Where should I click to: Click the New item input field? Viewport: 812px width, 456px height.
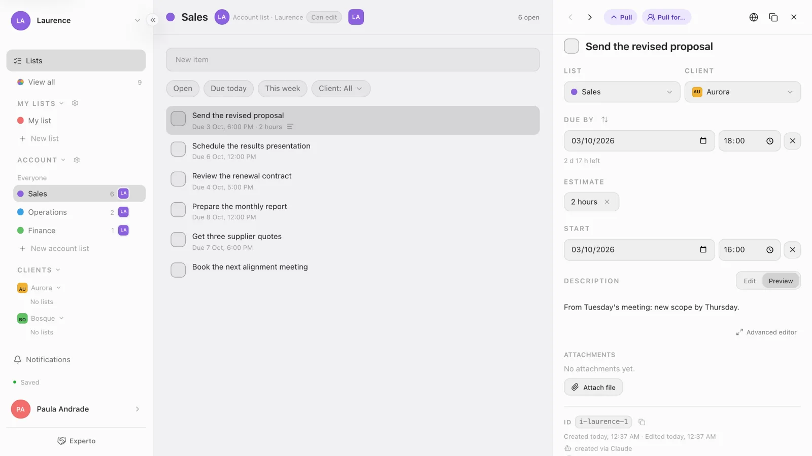click(x=353, y=60)
